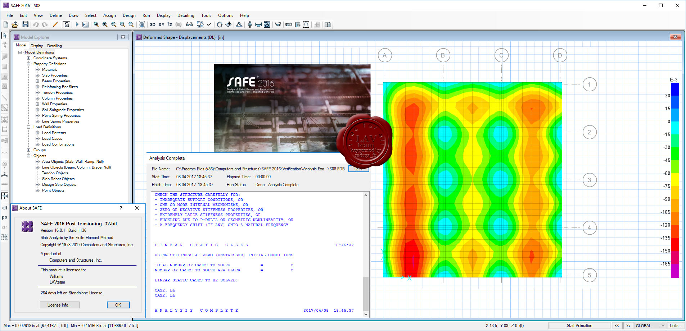
Task: Click the New Model icon
Action: point(6,24)
